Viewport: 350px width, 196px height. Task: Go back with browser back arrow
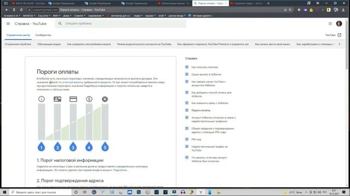(7, 10)
